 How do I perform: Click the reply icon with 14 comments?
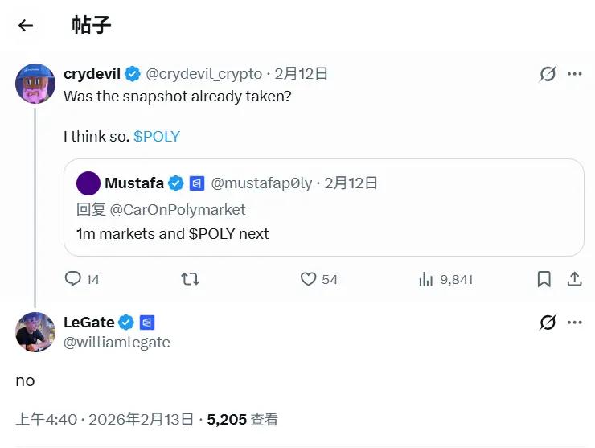pyautogui.click(x=73, y=279)
